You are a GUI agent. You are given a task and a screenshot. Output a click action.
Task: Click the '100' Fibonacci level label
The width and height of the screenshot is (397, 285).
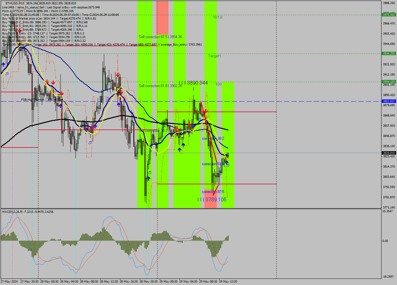(219, 84)
